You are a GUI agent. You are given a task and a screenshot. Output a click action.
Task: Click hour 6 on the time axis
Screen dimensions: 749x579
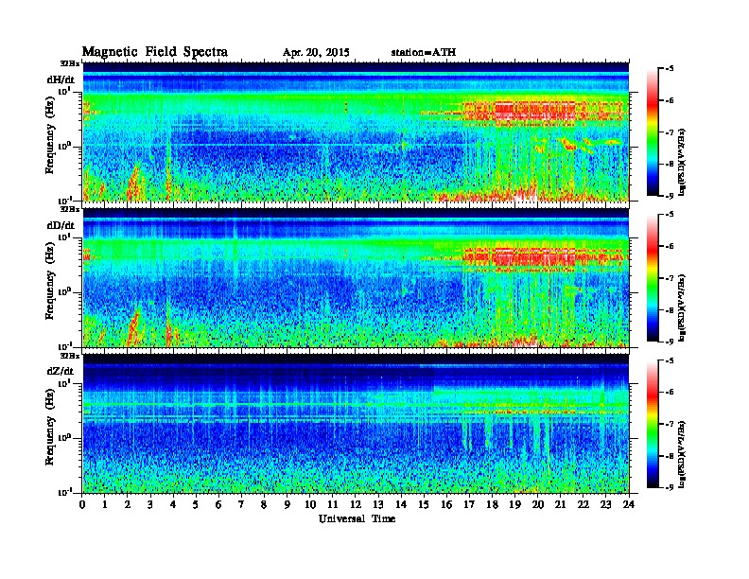pyautogui.click(x=218, y=504)
